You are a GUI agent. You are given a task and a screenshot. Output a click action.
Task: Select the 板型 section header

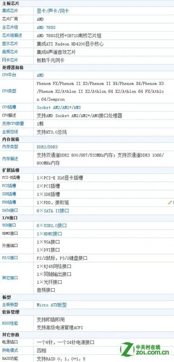pyautogui.click(x=6, y=297)
